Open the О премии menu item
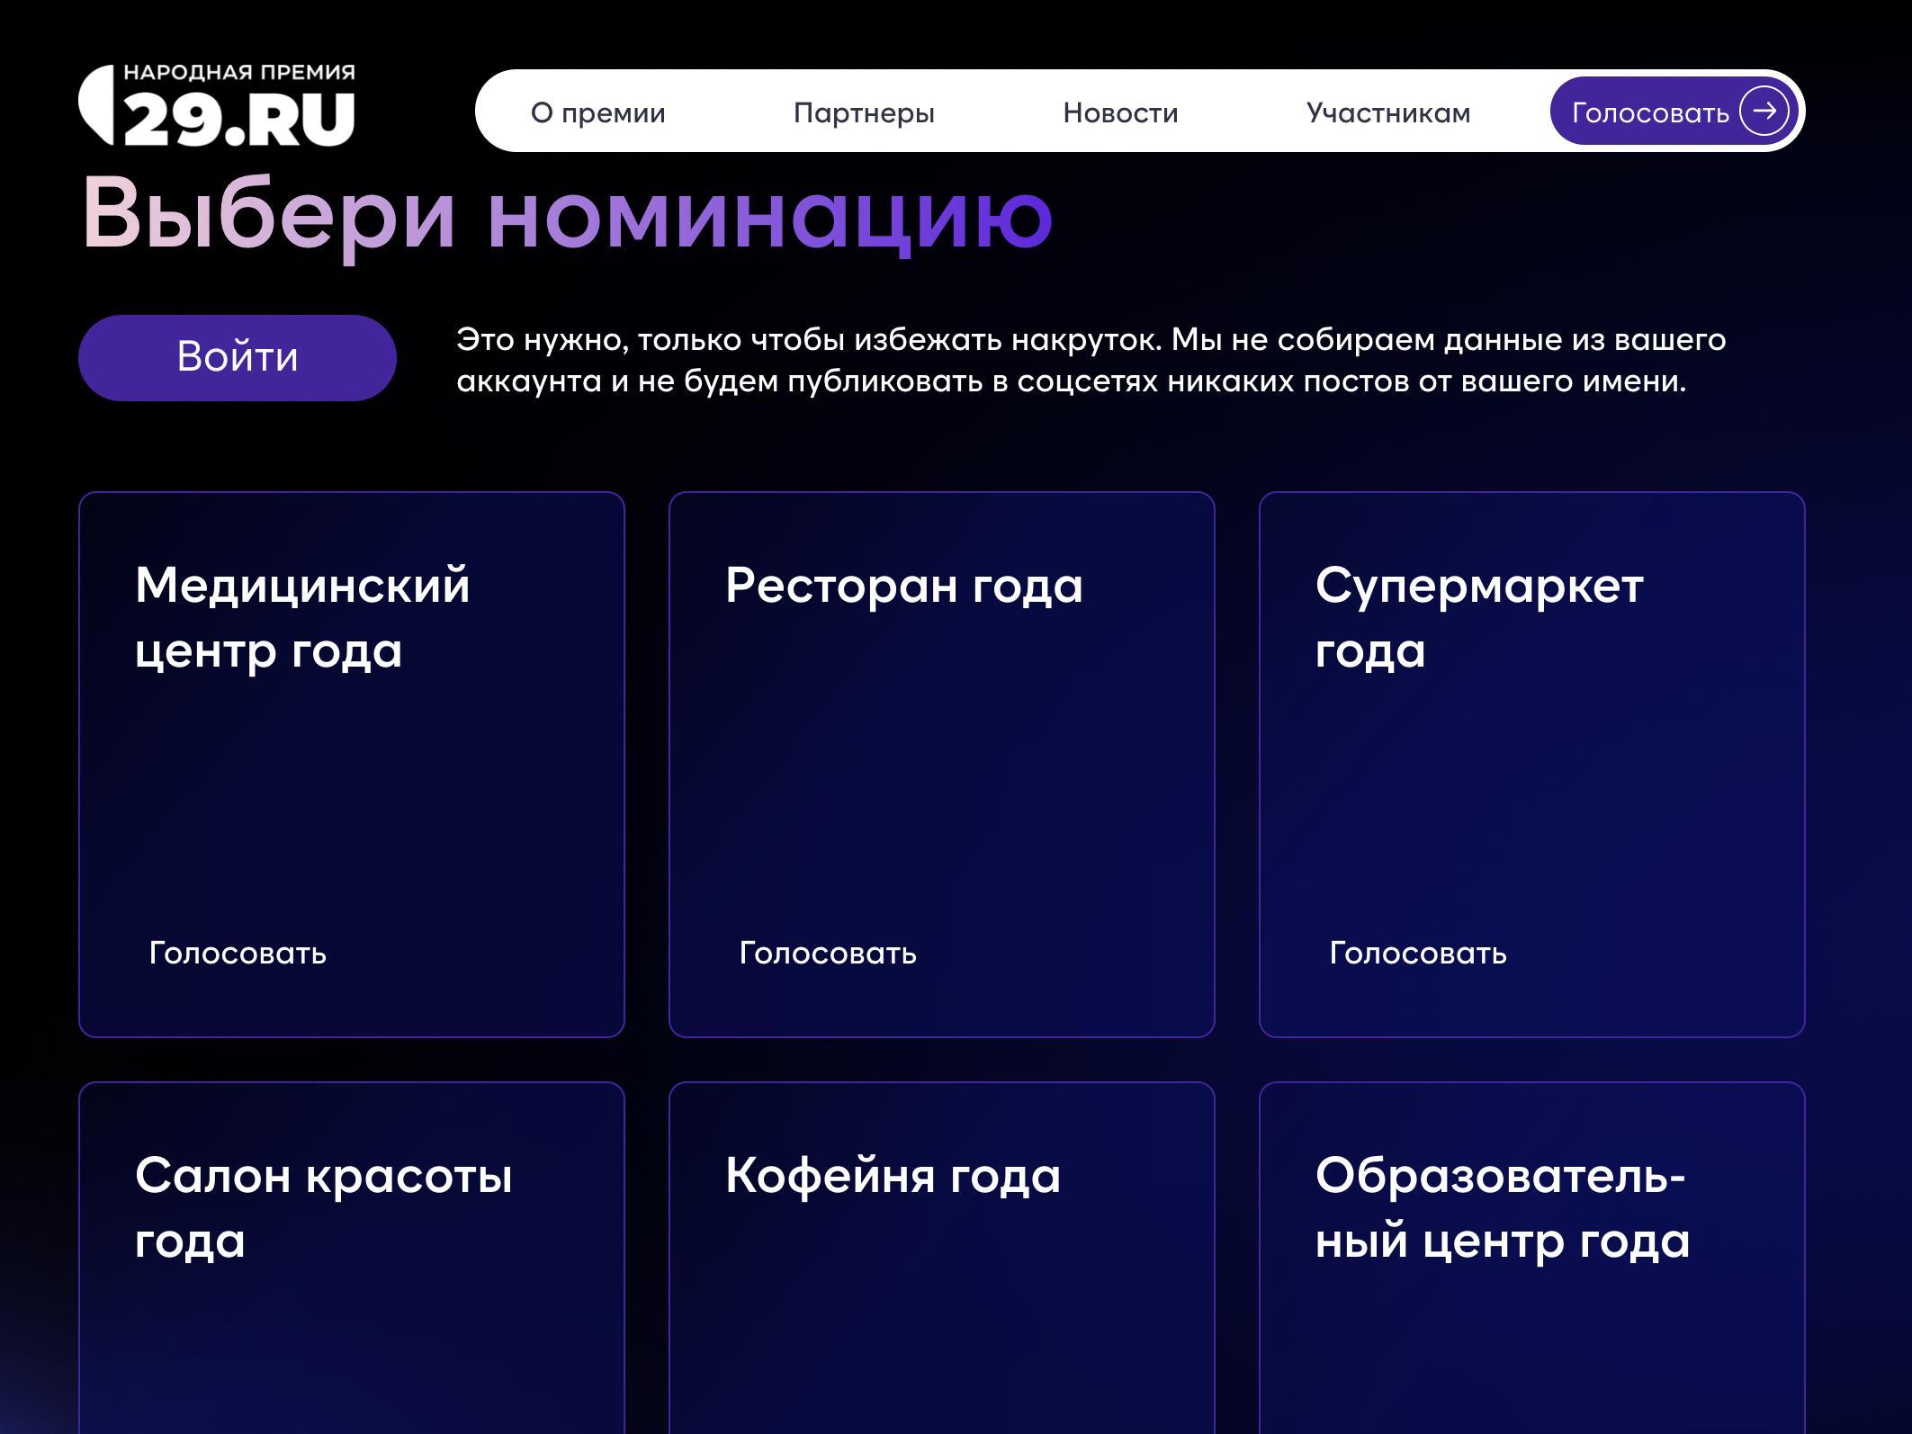 coord(597,112)
